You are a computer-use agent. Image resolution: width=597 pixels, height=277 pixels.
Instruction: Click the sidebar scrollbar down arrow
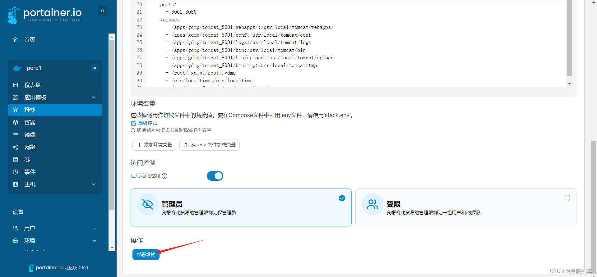112,248
